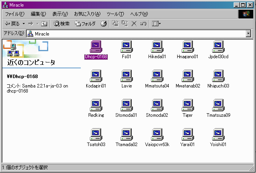Select the Mwatanab02 computer icon

[x=188, y=76]
